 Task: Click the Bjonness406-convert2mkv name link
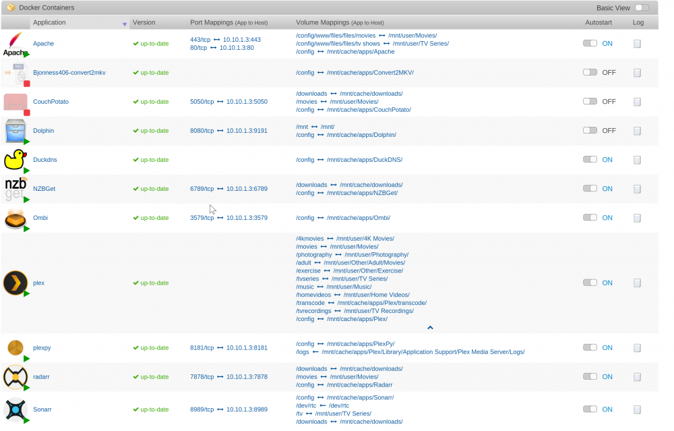[x=69, y=72]
